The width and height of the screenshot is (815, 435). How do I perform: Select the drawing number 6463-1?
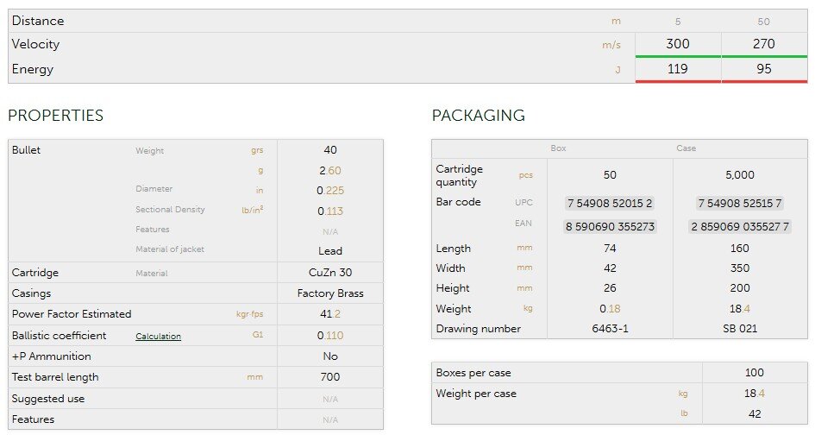[x=610, y=329]
